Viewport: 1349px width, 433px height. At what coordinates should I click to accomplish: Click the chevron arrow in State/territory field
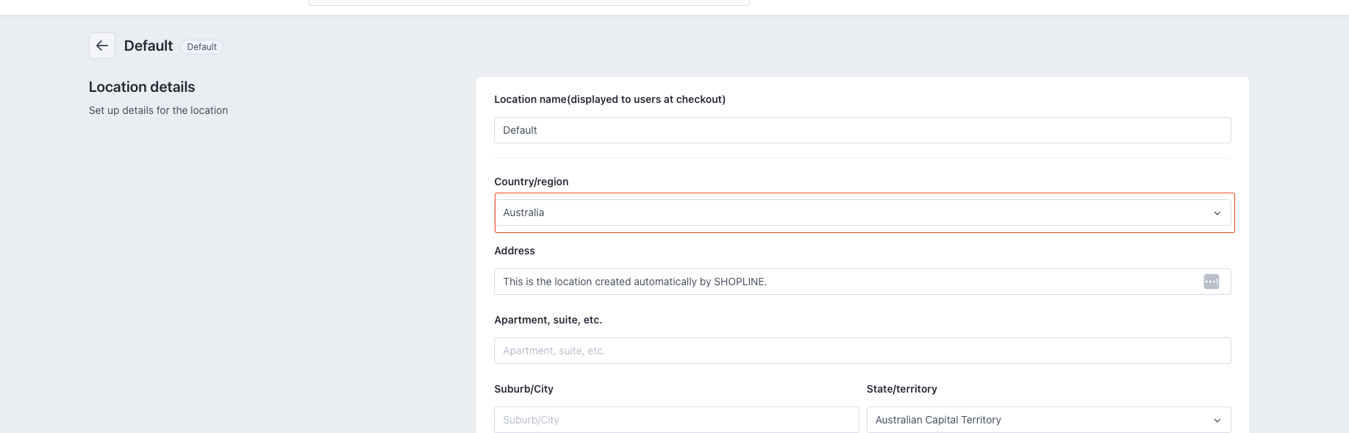point(1217,421)
